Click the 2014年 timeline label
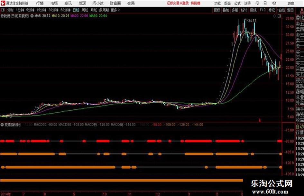The image size is (304, 196). (x=6, y=194)
